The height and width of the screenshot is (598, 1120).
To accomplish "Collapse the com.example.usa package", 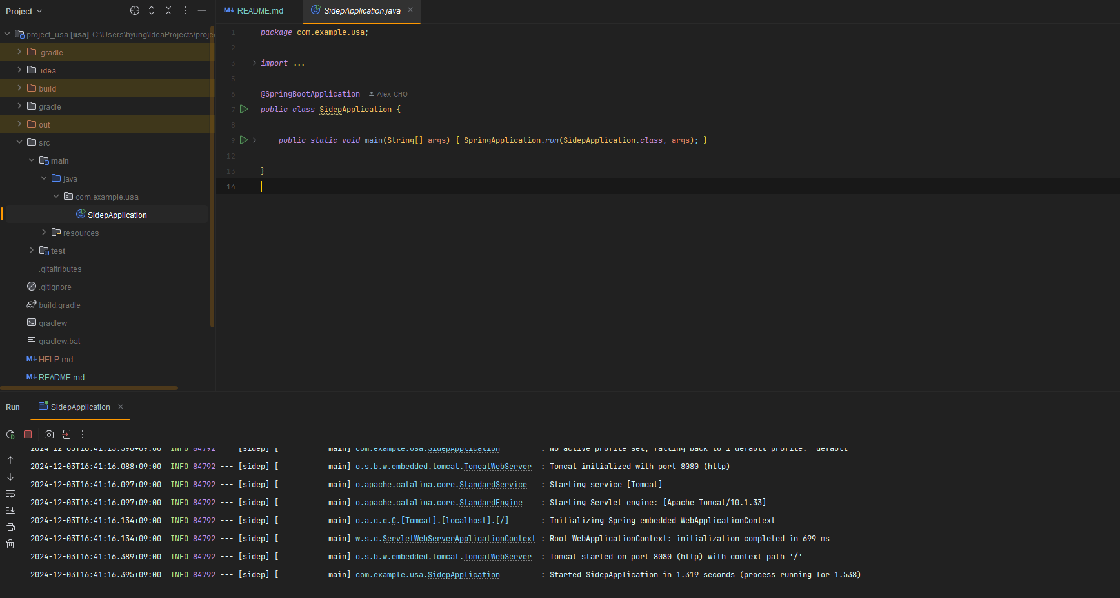I will (x=56, y=197).
